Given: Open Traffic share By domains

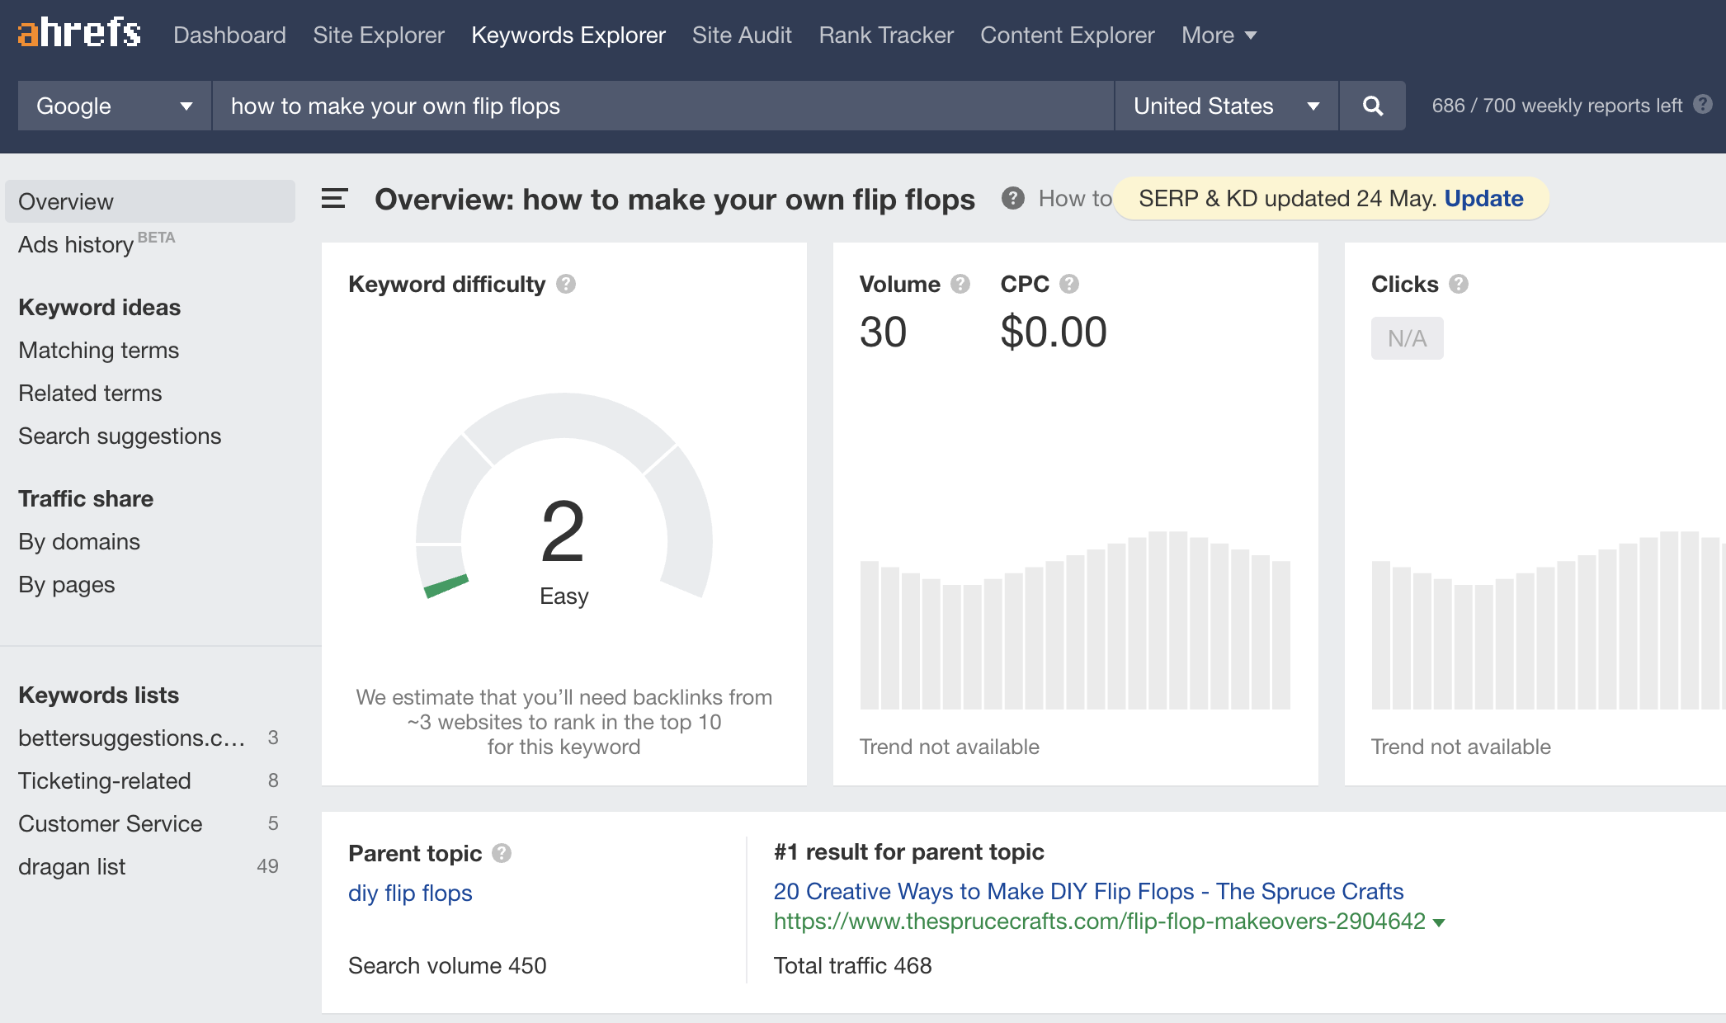Looking at the screenshot, I should pos(79,541).
